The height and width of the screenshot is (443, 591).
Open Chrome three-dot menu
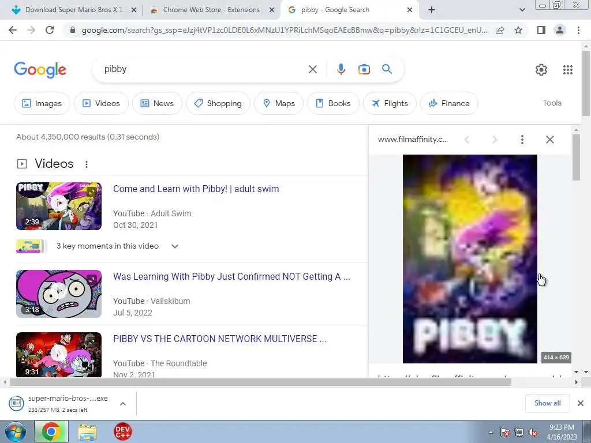pos(578,30)
